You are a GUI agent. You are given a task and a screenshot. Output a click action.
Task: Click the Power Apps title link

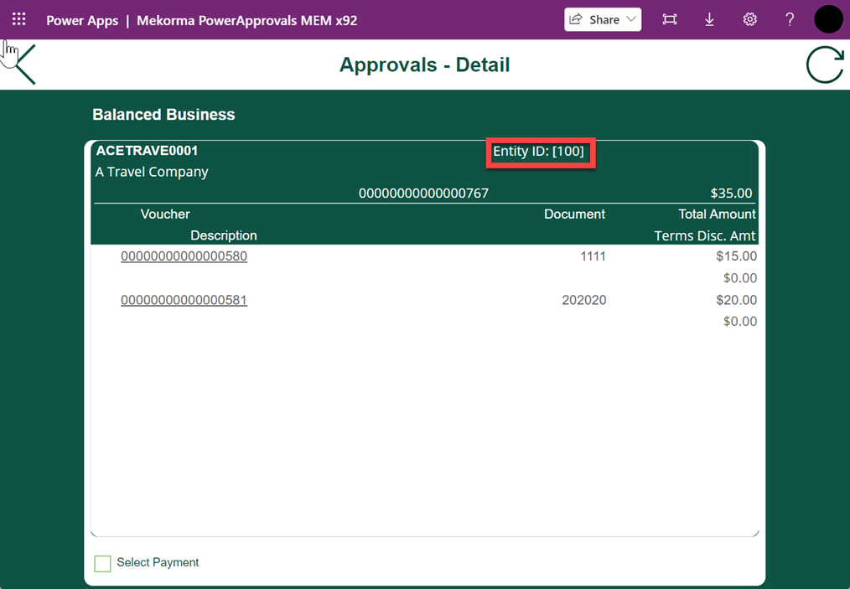point(82,21)
